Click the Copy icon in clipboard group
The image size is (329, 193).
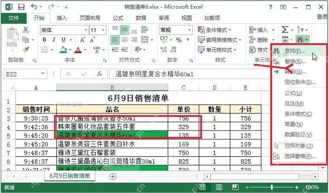pos(25,39)
